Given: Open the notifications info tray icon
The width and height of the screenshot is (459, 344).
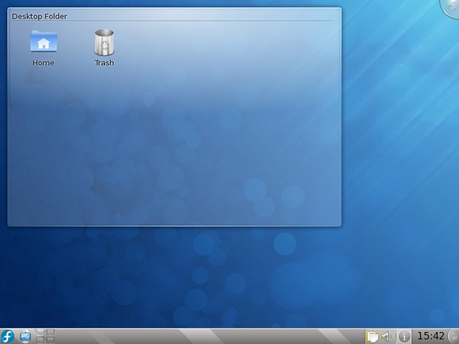Looking at the screenshot, I should point(404,336).
